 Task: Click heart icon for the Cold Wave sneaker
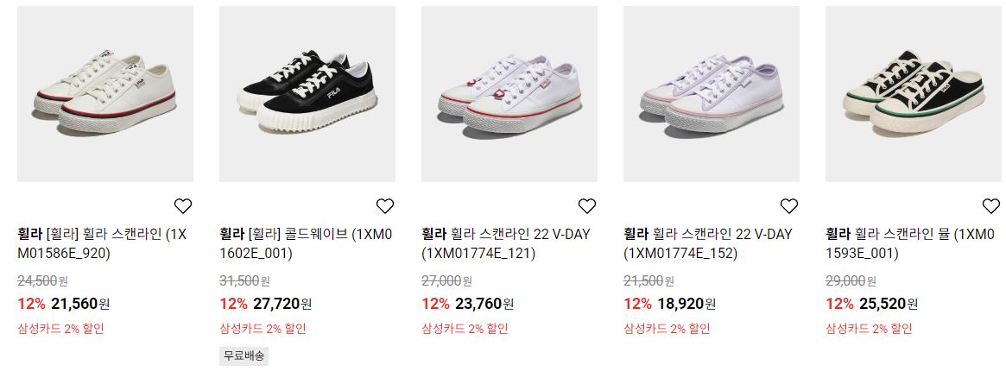coord(385,205)
